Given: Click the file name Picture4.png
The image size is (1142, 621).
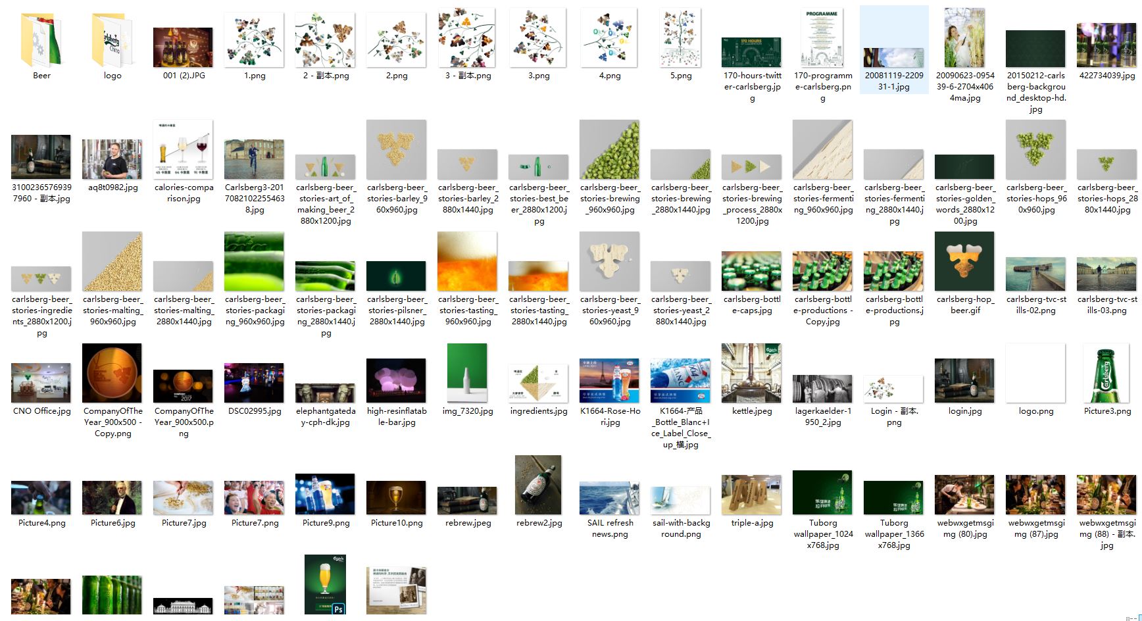Looking at the screenshot, I should click(x=41, y=523).
